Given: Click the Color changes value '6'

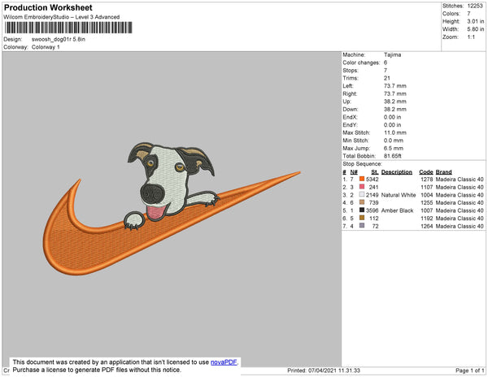Looking at the screenshot, I should (386, 63).
